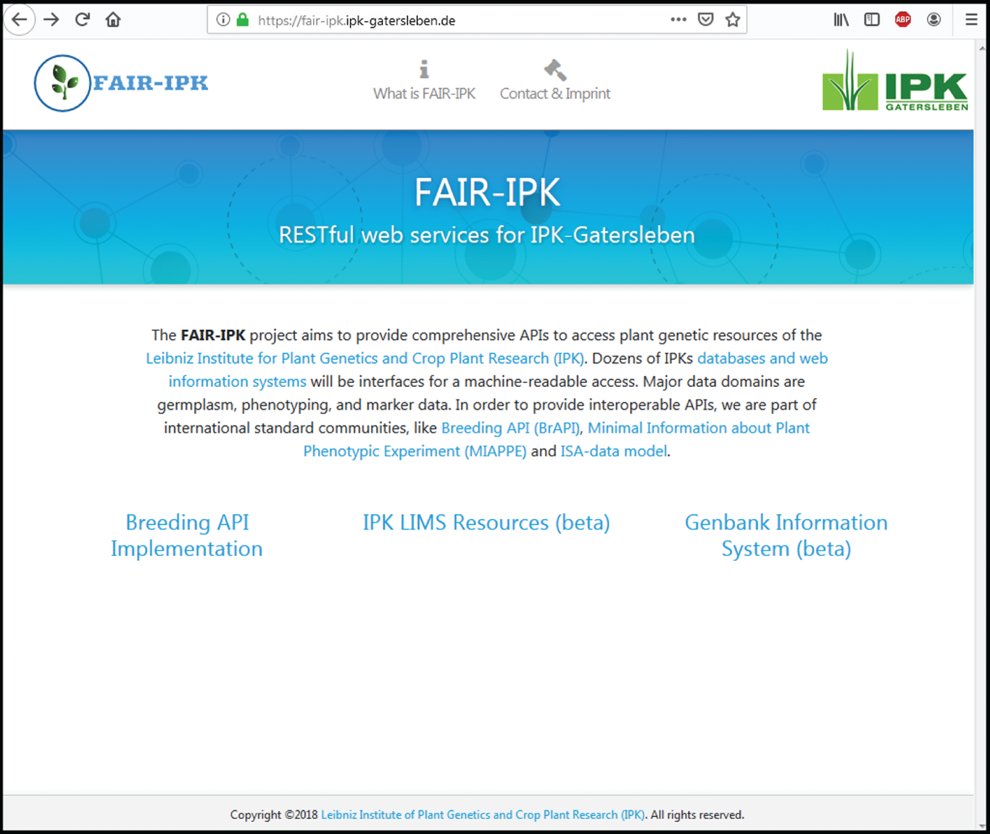The image size is (990, 834).
Task: Open the hamburger application menu
Action: (971, 20)
